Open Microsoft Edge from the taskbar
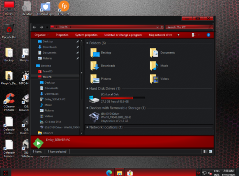This screenshot has width=239, height=176. pos(109,173)
